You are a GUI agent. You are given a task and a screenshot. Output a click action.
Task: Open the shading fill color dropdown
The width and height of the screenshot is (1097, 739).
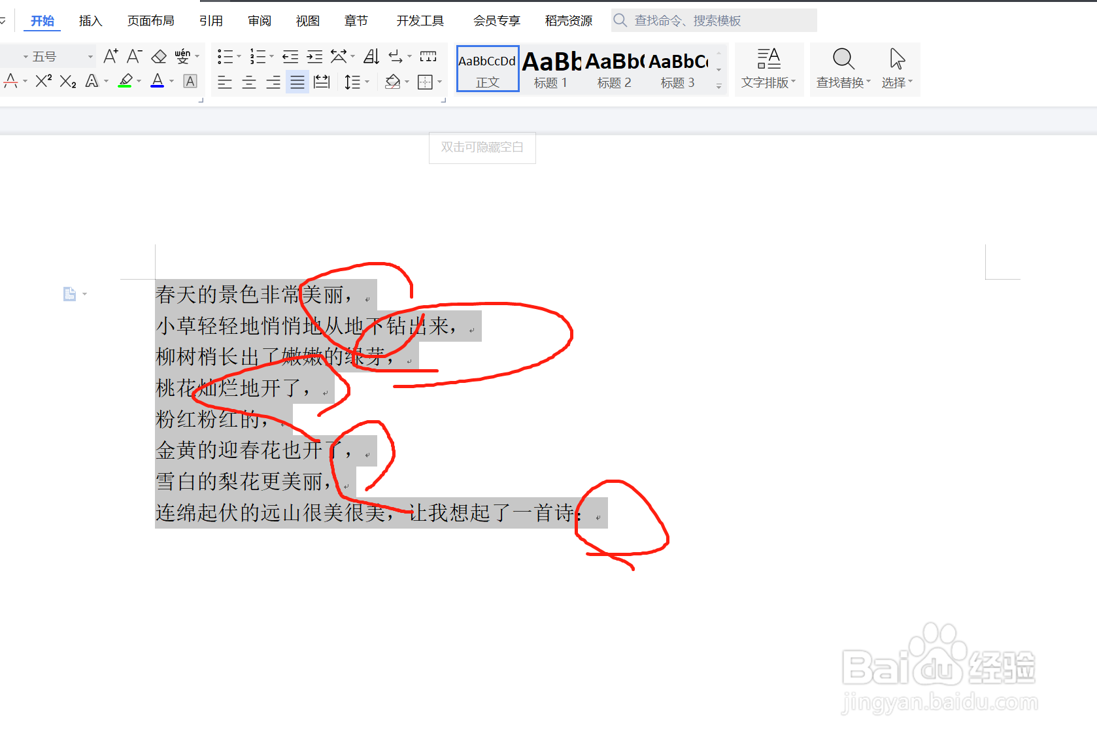(x=407, y=82)
